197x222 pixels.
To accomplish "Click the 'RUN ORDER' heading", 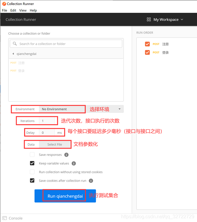I will pyautogui.click(x=145, y=33).
